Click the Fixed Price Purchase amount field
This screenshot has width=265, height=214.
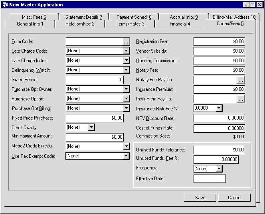pos(95,118)
